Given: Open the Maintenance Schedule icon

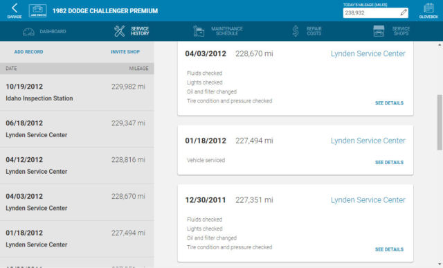Looking at the screenshot, I should pos(199,31).
